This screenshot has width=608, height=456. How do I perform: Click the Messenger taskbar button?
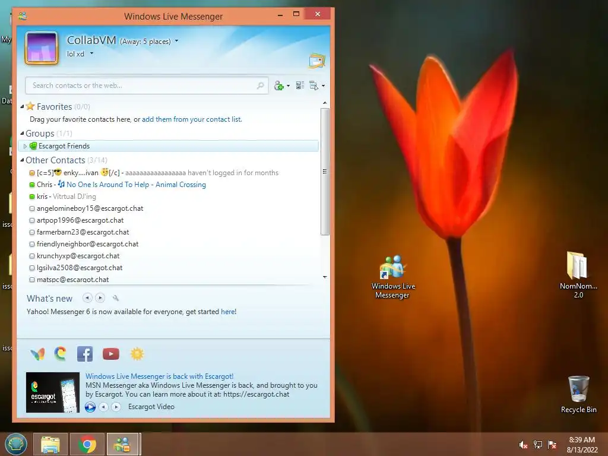[x=122, y=444]
